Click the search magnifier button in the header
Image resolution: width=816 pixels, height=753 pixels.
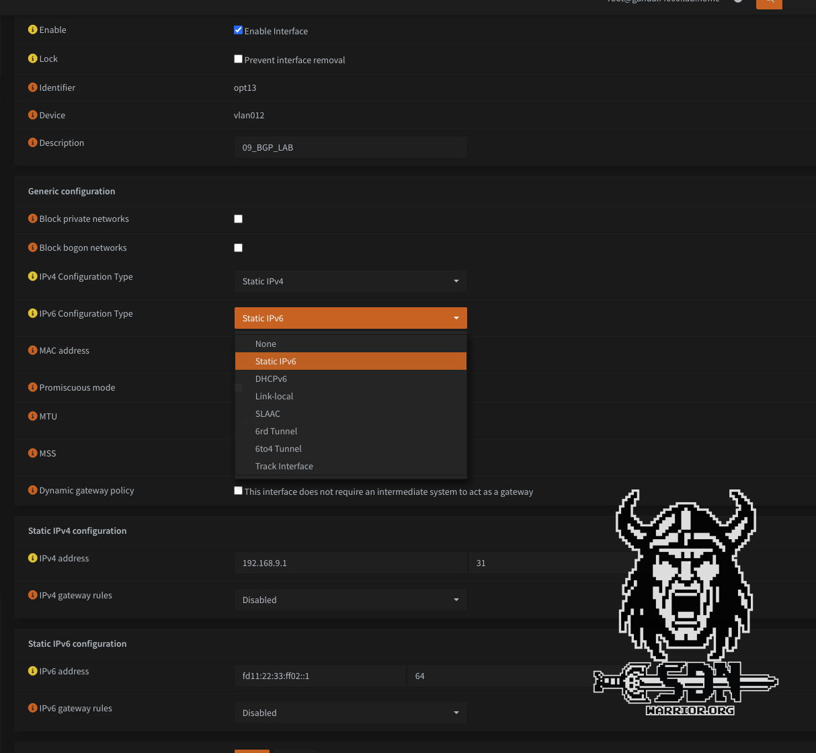769,3
